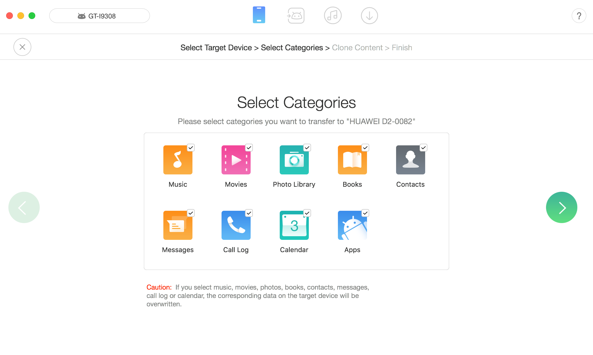Image resolution: width=593 pixels, height=355 pixels.
Task: Click Select Categories step in breadcrumb
Action: 293,47
